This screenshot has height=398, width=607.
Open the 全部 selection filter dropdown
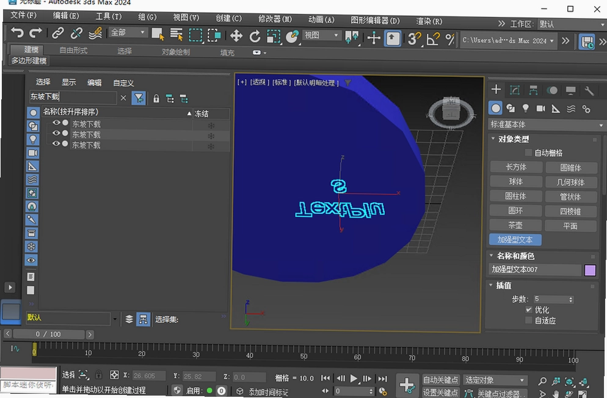pos(128,32)
